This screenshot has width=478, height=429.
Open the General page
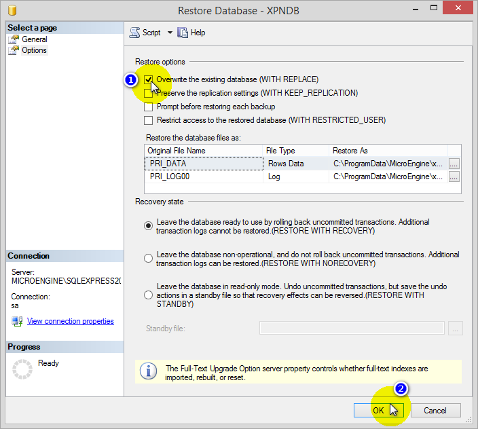(x=34, y=39)
